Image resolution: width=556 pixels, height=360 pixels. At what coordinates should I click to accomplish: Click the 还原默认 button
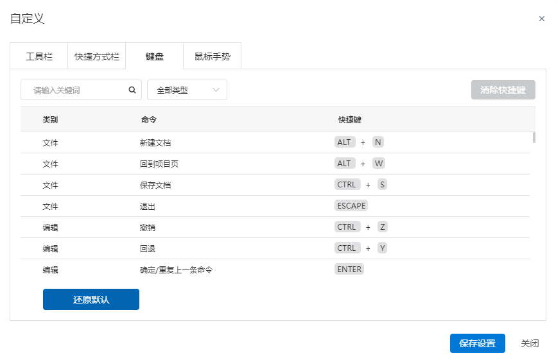pos(91,300)
